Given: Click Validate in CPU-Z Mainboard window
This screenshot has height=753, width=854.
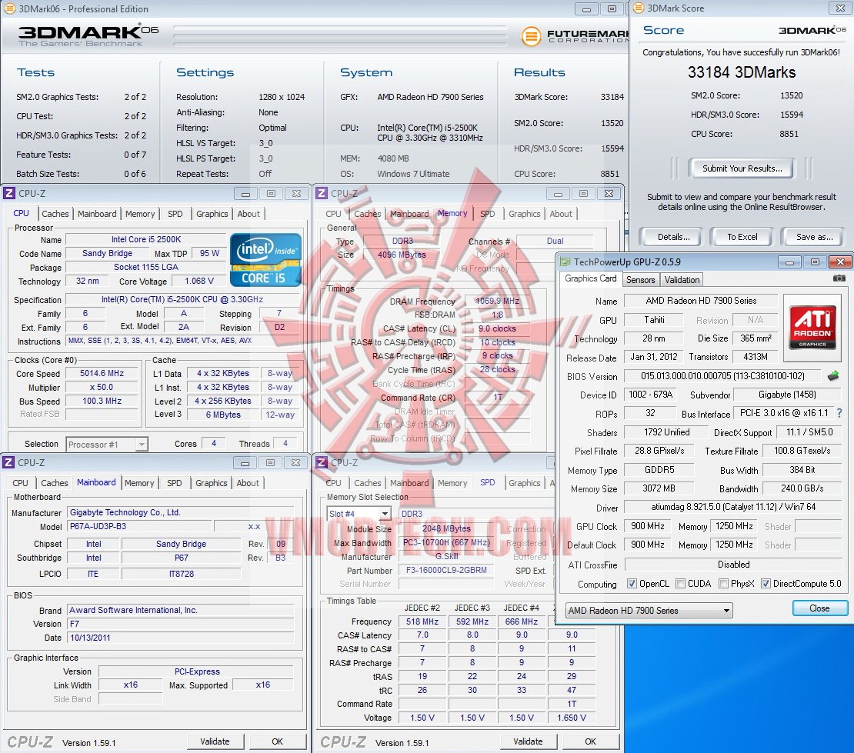Looking at the screenshot, I should [x=215, y=741].
